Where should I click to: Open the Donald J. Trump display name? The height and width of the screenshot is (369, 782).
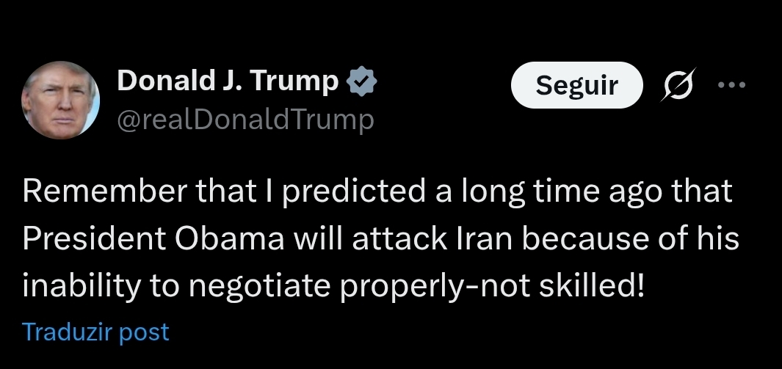click(x=228, y=82)
